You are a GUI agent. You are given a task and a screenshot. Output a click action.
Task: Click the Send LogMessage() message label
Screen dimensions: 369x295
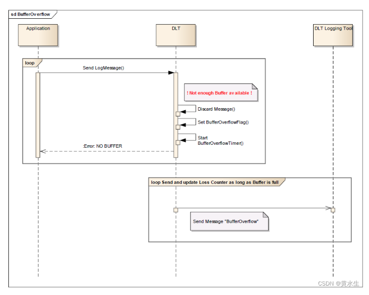103,68
